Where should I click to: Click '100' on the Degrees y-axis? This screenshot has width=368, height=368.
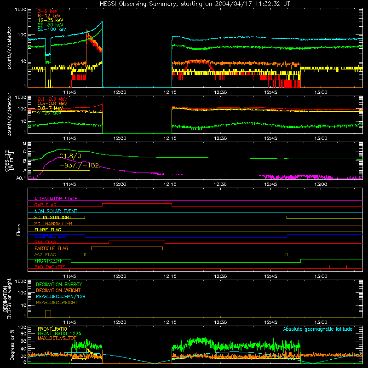pyautogui.click(x=22, y=328)
